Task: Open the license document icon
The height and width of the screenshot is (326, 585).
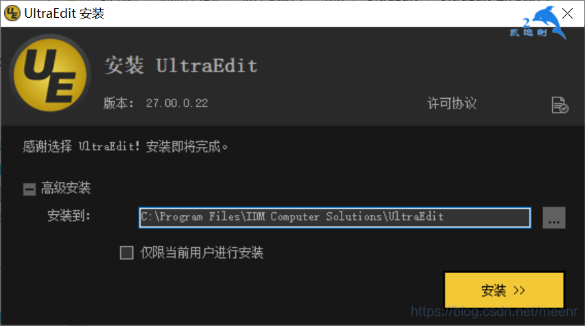Action: (x=560, y=104)
